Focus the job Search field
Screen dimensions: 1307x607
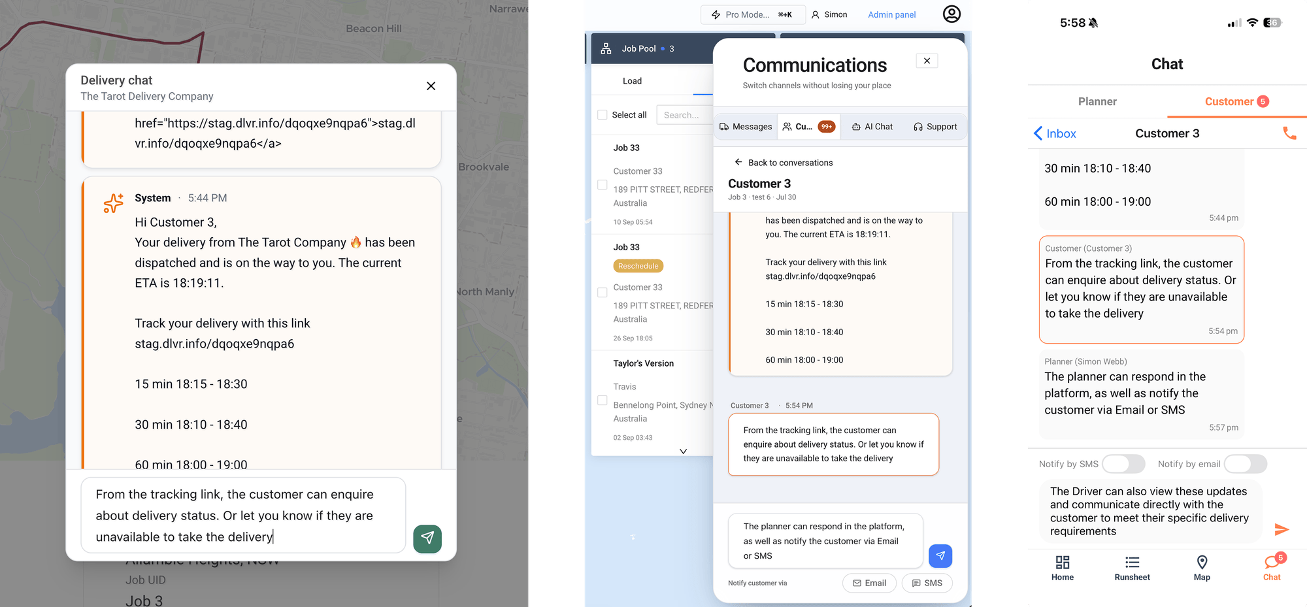click(x=685, y=115)
